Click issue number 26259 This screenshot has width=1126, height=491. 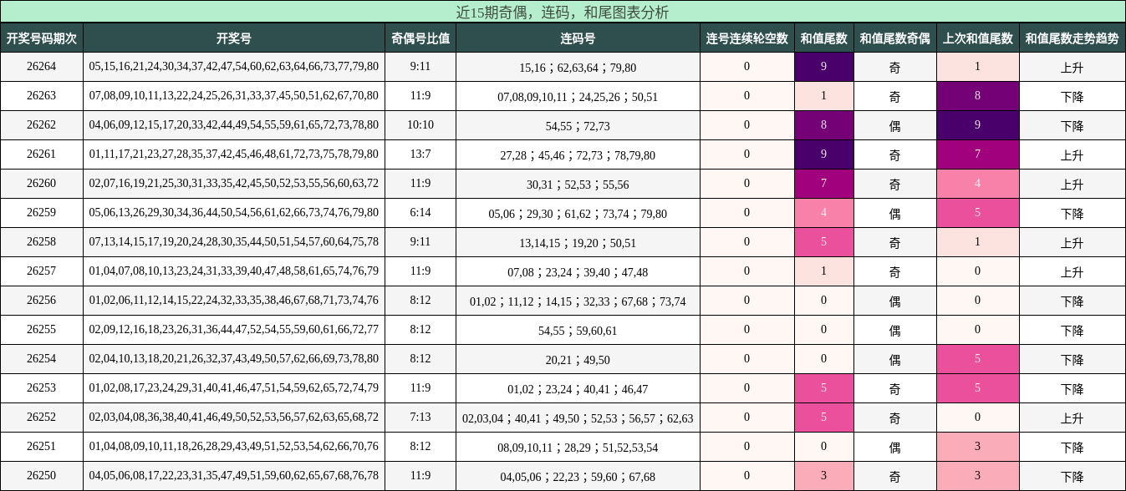(x=42, y=213)
